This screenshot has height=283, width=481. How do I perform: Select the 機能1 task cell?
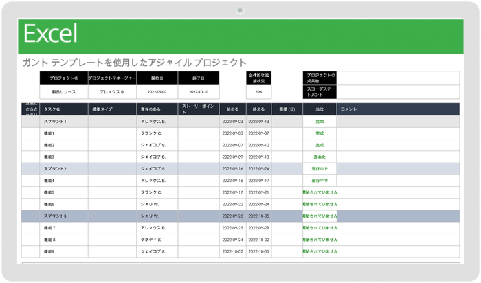(x=64, y=133)
